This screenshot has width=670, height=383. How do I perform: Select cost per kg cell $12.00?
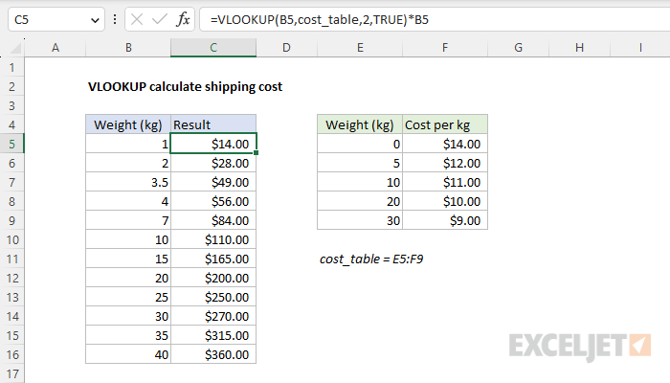pyautogui.click(x=445, y=163)
